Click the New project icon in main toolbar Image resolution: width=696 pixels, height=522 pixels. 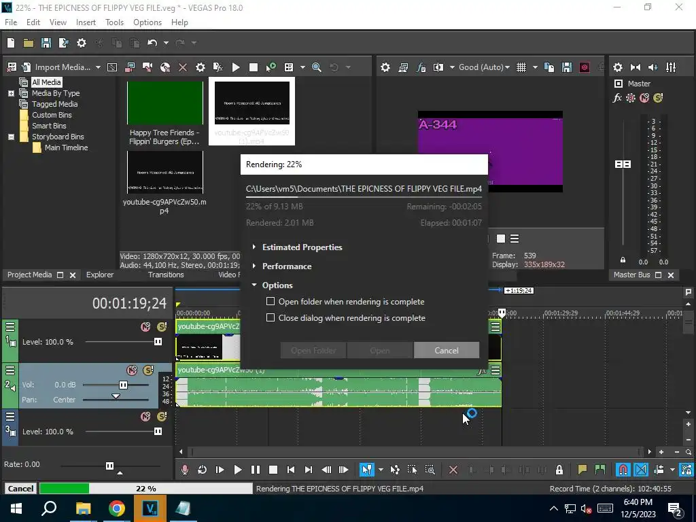tap(11, 43)
